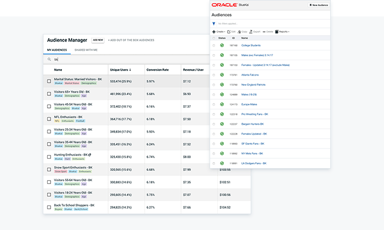The height and width of the screenshot is (230, 384).
Task: Open the New England Patriots audience link
Action: click(x=253, y=85)
